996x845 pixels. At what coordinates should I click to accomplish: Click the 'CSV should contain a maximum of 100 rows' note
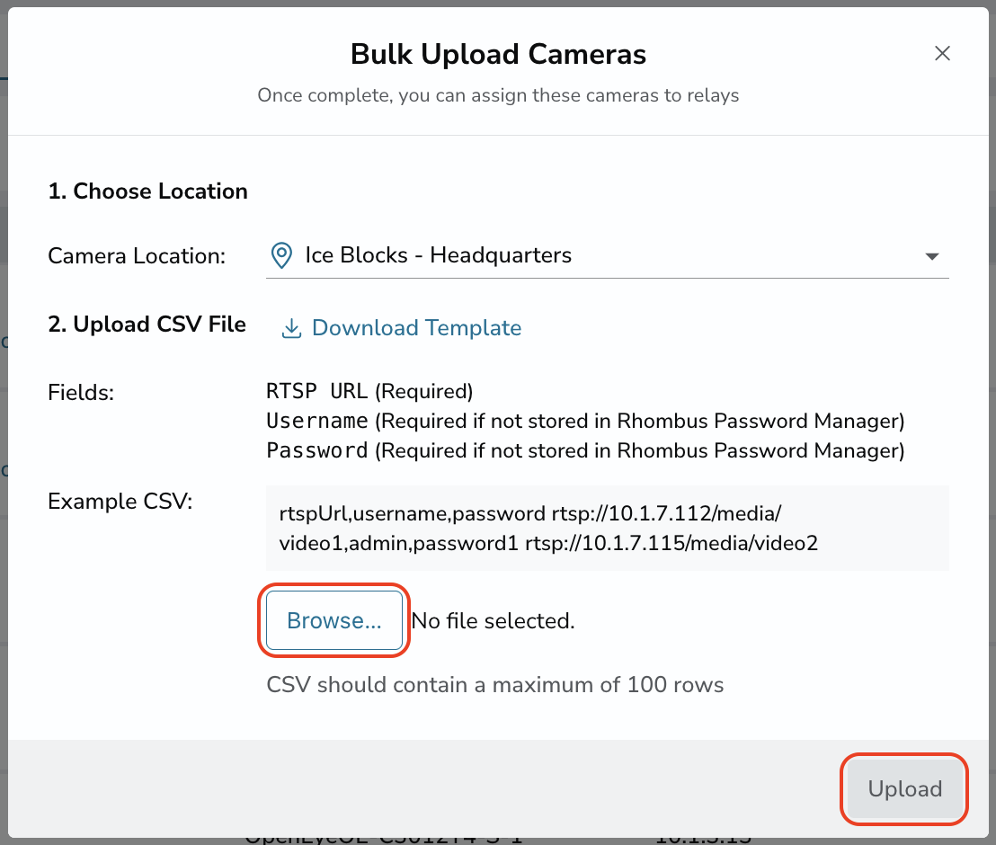(x=494, y=685)
